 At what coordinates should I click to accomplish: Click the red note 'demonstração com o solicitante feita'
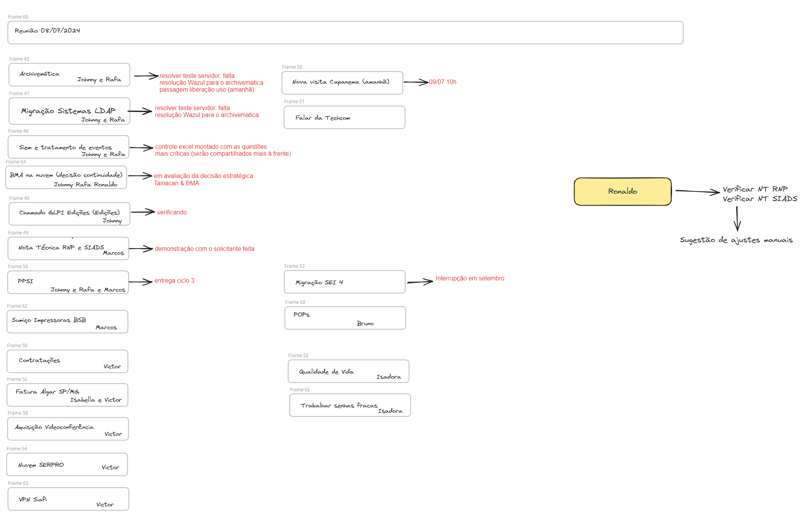tap(205, 249)
